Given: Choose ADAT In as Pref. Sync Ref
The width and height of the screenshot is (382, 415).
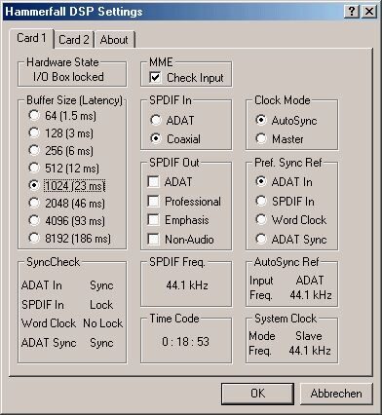Looking at the screenshot, I should pyautogui.click(x=284, y=182).
